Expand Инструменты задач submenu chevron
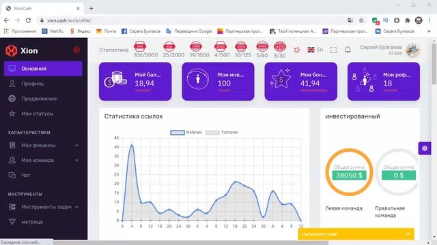Viewport: 437px width, 245px height. (x=76, y=207)
